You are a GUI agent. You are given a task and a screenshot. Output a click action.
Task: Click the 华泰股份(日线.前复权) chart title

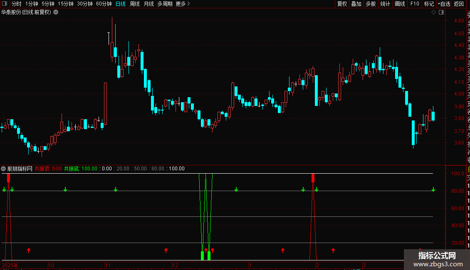click(x=26, y=12)
